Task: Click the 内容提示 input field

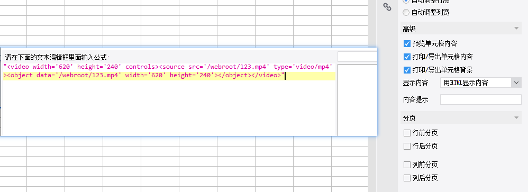Action: pyautogui.click(x=480, y=99)
